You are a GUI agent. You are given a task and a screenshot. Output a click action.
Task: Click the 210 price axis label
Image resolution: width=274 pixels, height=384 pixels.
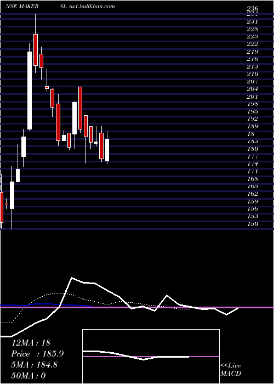click(252, 74)
